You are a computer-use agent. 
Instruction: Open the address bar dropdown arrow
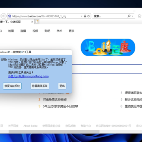pyautogui.click(x=82, y=16)
